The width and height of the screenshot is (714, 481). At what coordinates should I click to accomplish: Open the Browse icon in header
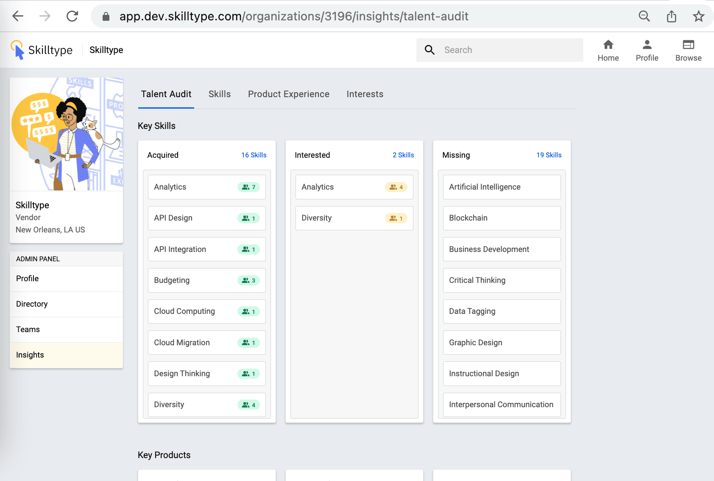688,45
